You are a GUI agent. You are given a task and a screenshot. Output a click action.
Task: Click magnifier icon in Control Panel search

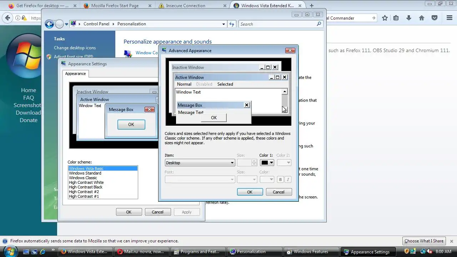point(319,24)
